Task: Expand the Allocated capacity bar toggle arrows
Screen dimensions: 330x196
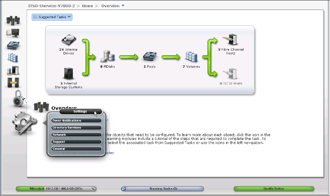Action: pos(93,188)
